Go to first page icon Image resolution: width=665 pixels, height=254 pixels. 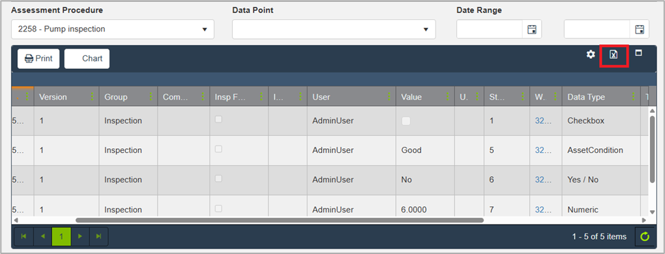tap(24, 236)
